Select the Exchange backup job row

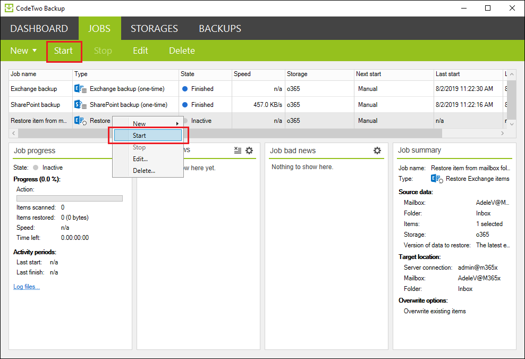[258, 89]
